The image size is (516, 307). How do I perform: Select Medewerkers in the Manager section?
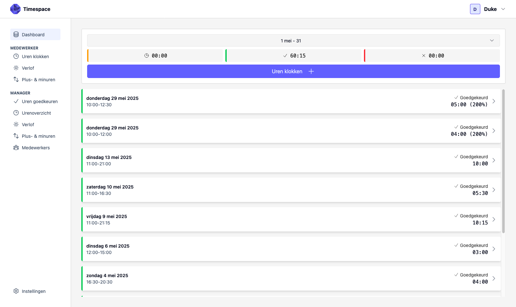click(36, 147)
